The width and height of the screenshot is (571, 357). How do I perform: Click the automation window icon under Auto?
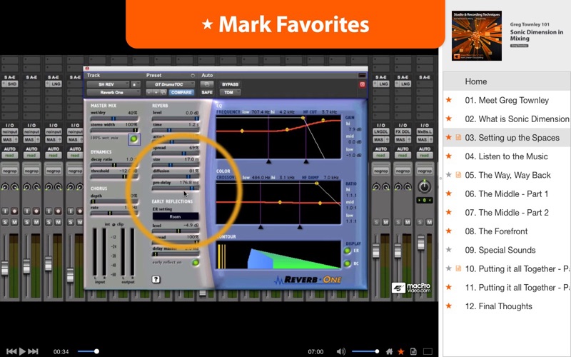pyautogui.click(x=207, y=84)
